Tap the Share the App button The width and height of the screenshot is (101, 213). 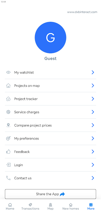click(50, 194)
